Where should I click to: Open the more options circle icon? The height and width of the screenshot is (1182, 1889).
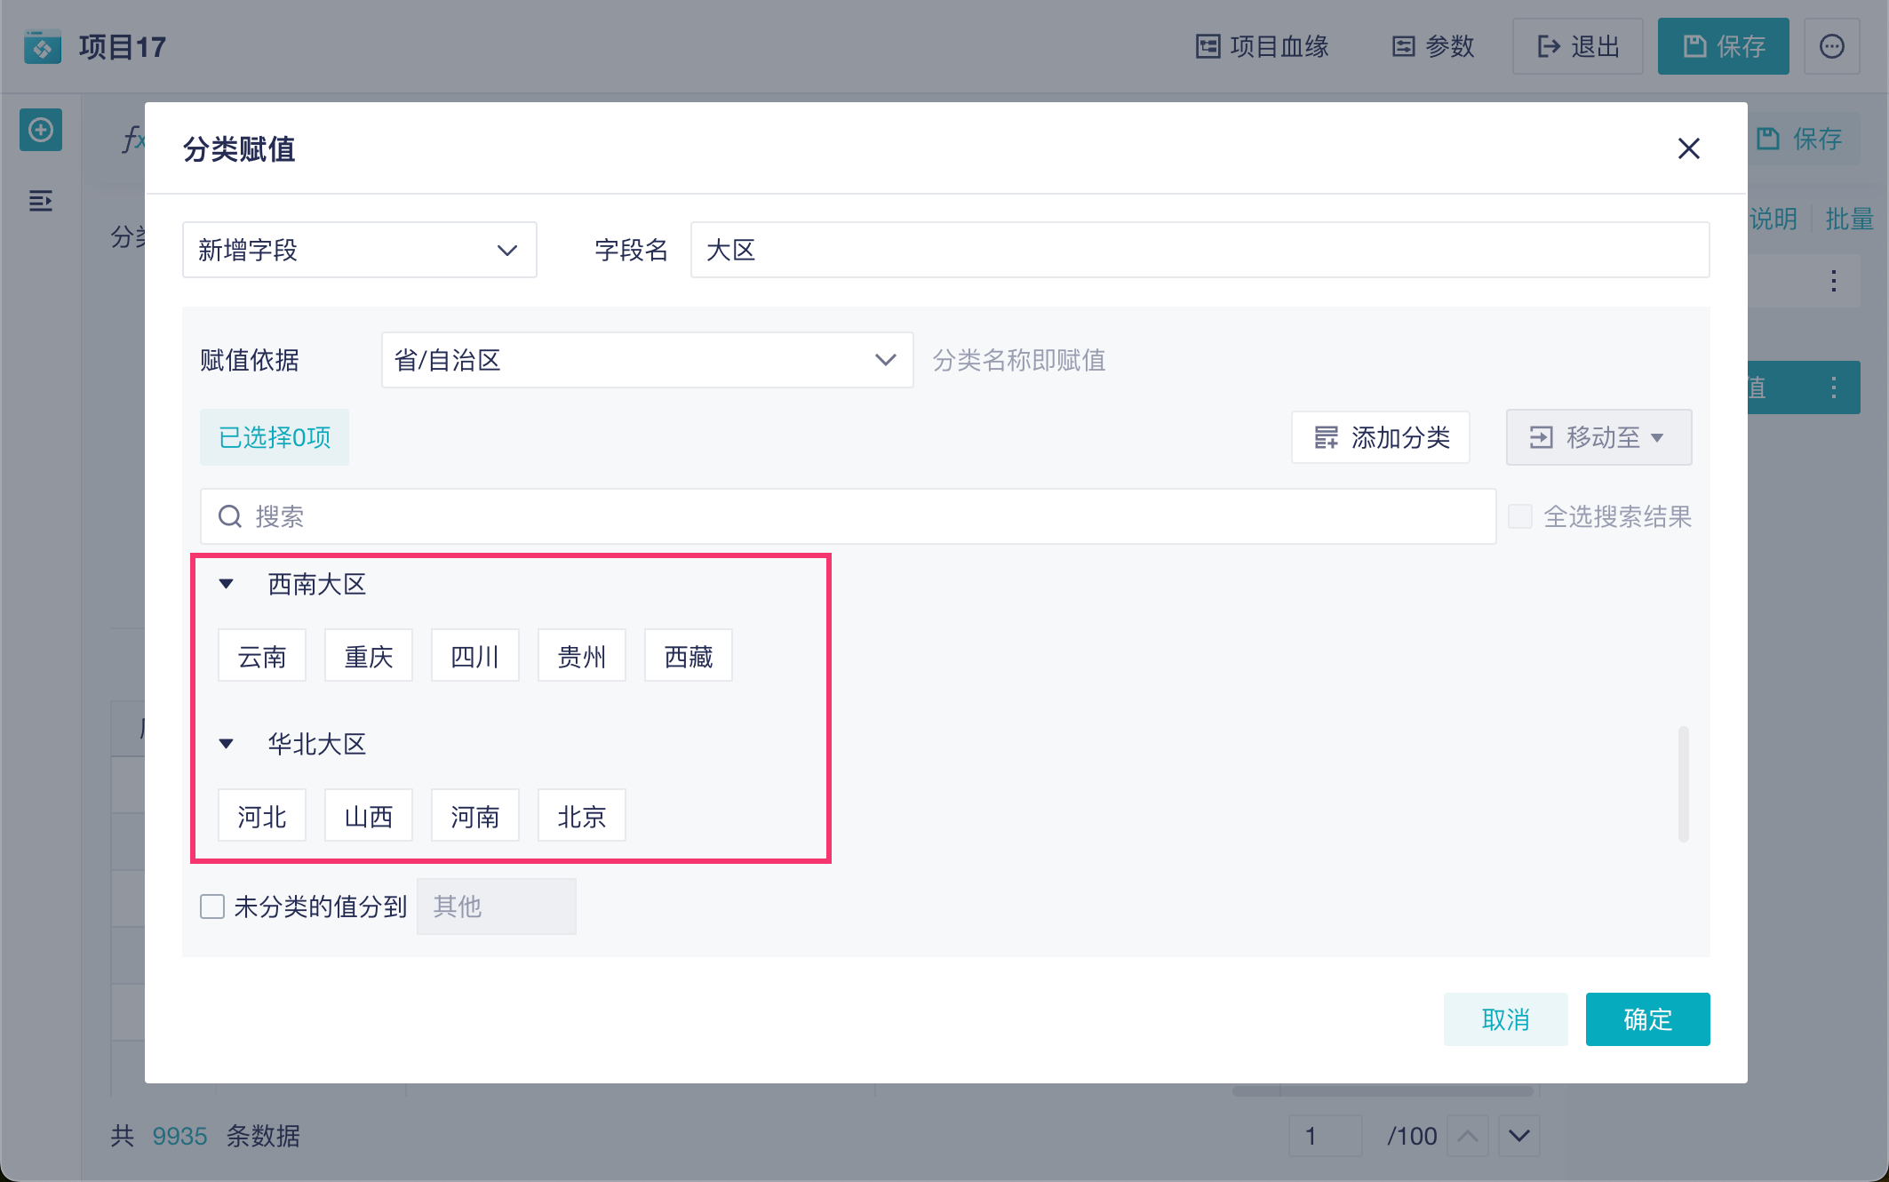tap(1831, 46)
